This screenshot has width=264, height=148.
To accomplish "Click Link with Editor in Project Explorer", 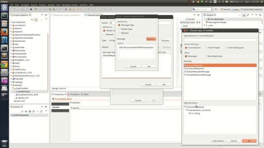I will [36, 20].
